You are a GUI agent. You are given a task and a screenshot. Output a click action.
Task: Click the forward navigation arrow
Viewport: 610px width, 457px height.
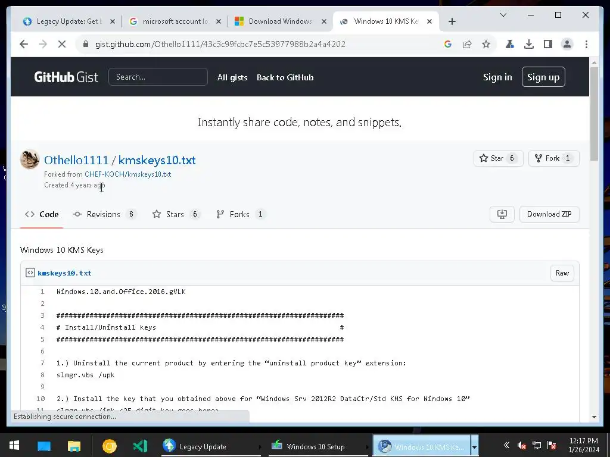pyautogui.click(x=43, y=44)
